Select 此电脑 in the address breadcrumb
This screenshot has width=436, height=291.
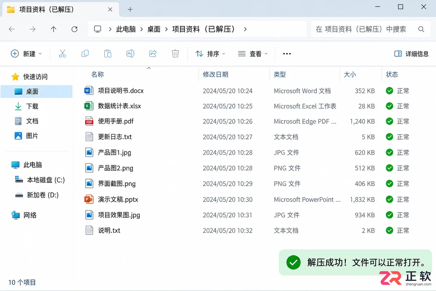tap(126, 29)
